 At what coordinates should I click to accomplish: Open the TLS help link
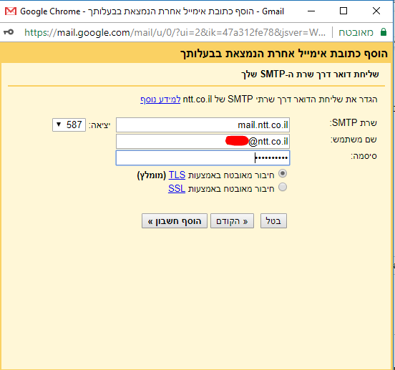(177, 175)
